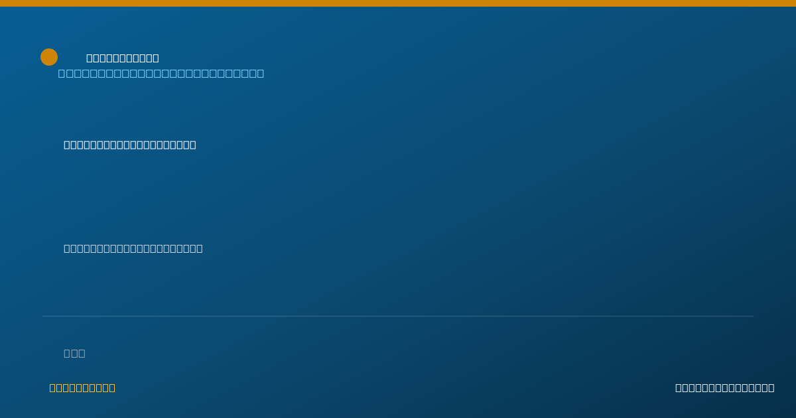Click the last glyph of the white title
The image size is (796, 418).
(x=156, y=58)
